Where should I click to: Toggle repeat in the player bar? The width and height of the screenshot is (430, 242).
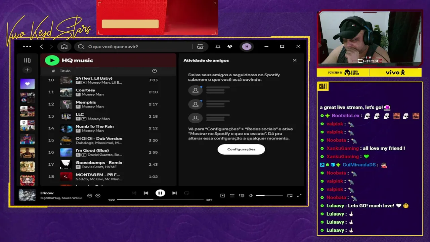187,193
